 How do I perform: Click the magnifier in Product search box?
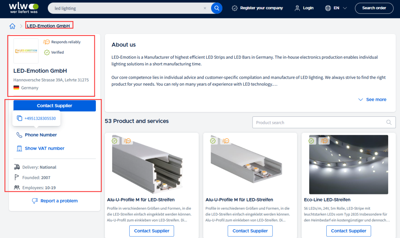389,122
